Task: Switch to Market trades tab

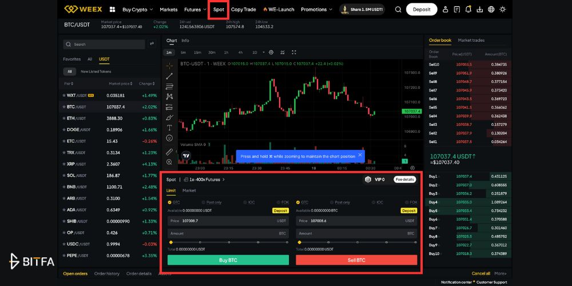Action: pos(471,40)
